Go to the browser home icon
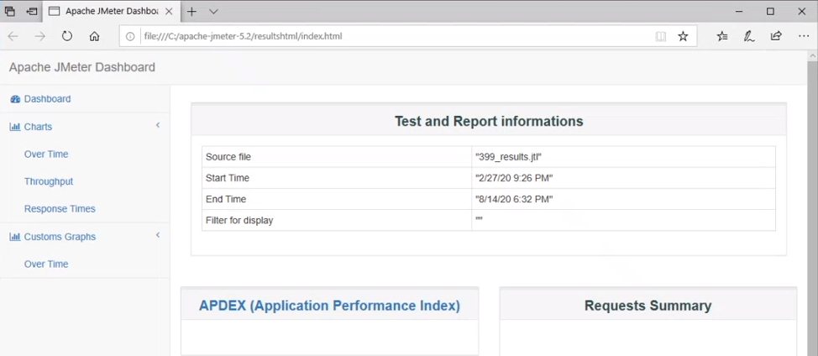 [x=94, y=36]
